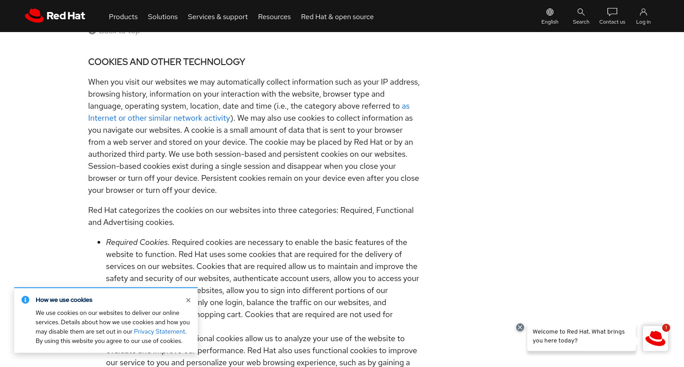Click the Cookies and Other Technology heading
The image size is (684, 367).
[167, 62]
